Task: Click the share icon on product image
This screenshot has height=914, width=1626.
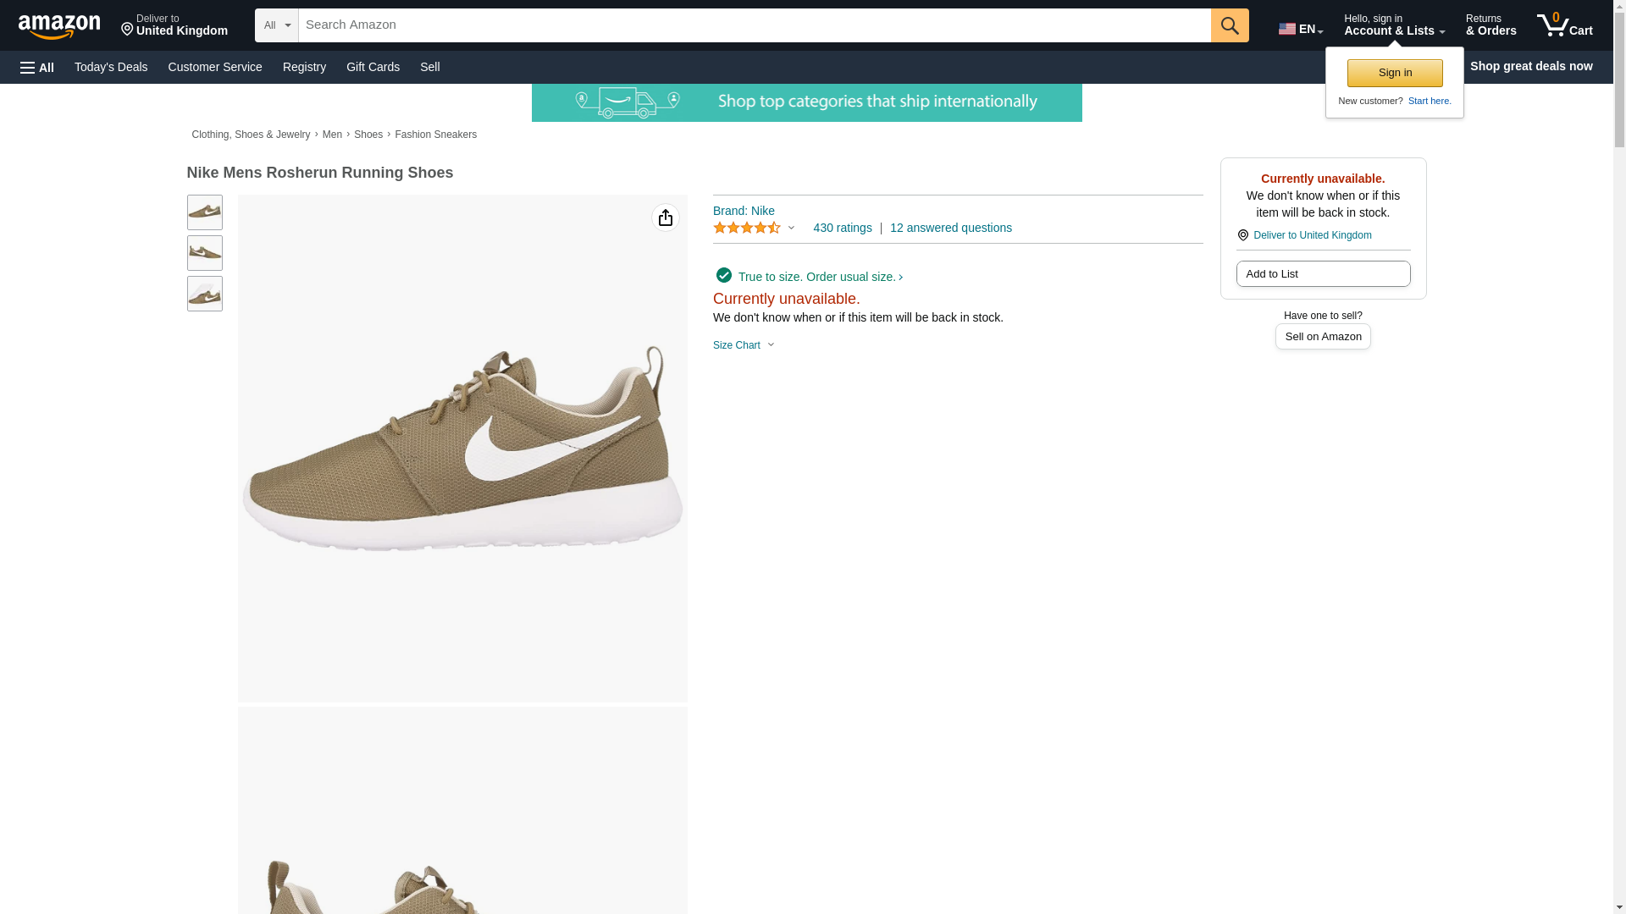Action: (665, 218)
